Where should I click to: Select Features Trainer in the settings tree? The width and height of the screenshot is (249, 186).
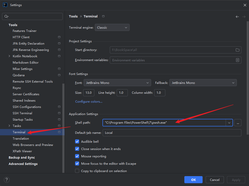(x=25, y=31)
